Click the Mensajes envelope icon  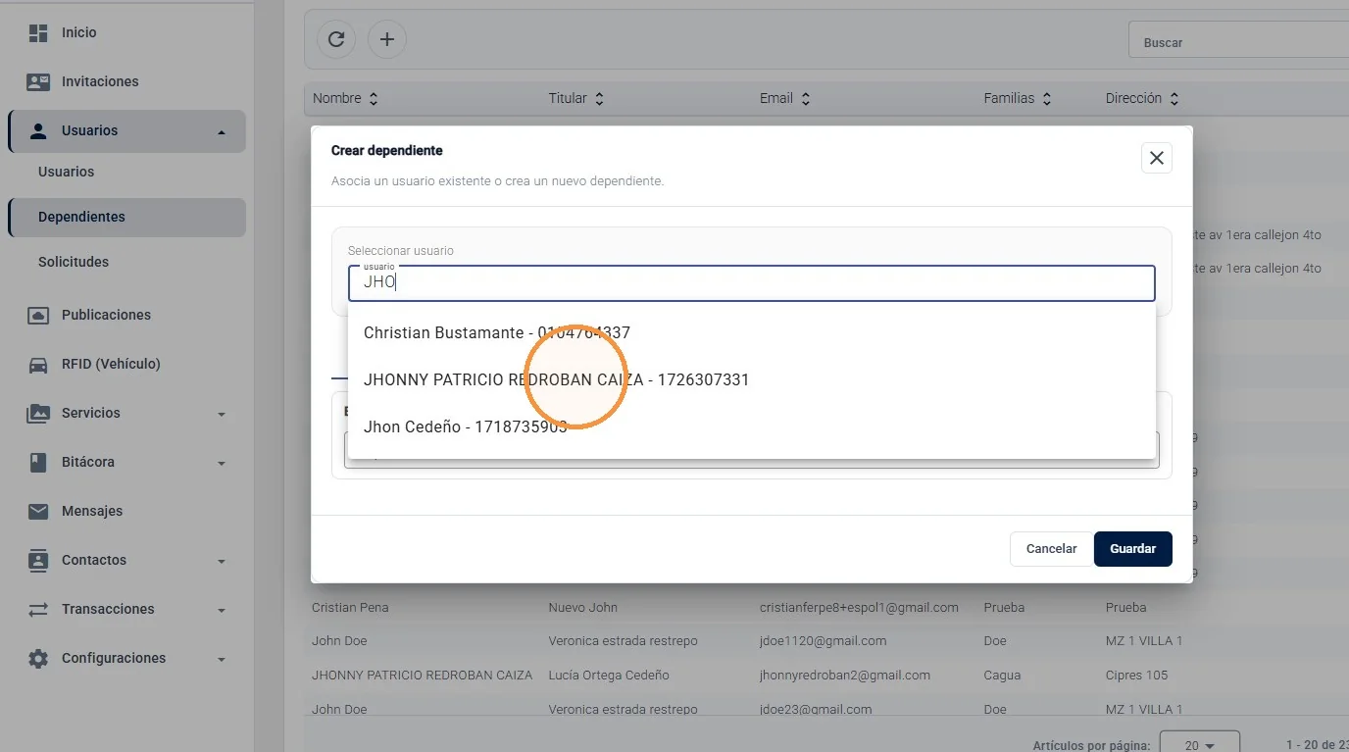38,511
